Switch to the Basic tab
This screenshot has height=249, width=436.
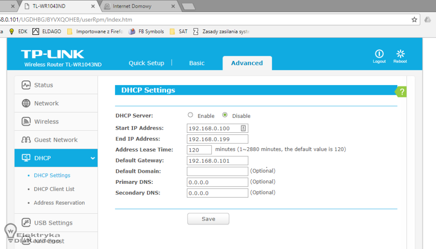(x=197, y=63)
